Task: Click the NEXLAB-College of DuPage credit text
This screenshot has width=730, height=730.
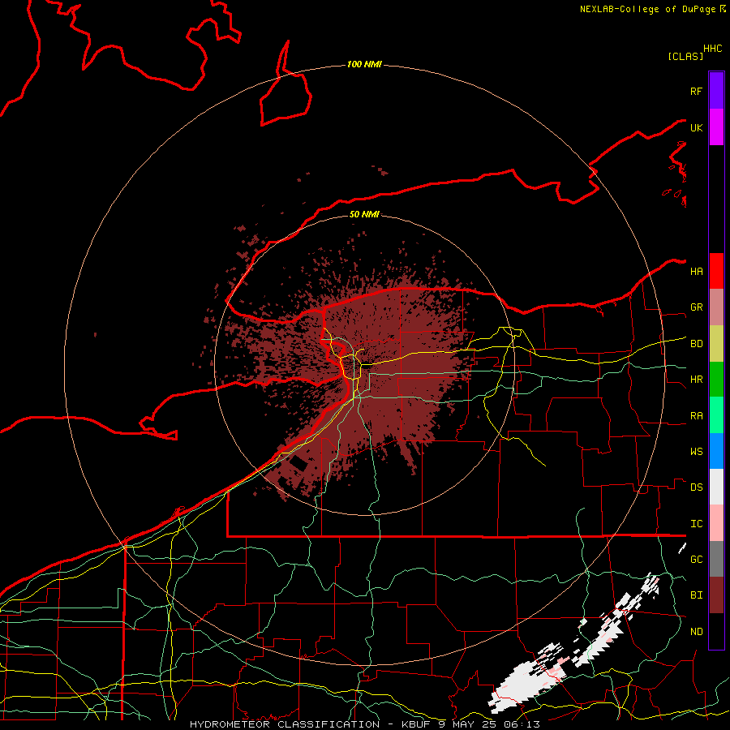Action: [647, 9]
